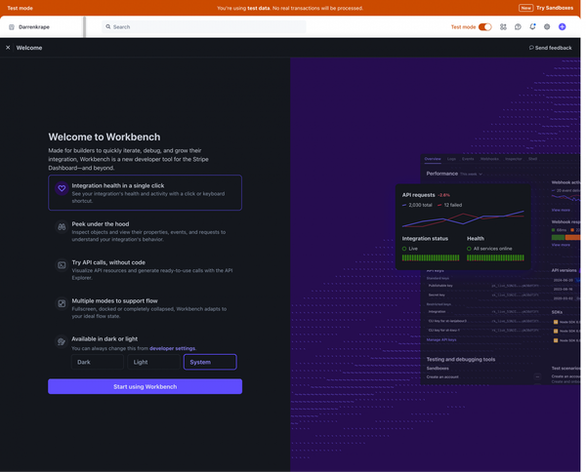Open the Darrenkrape account switcher
Viewport: 586px width, 472px height.
pyautogui.click(x=29, y=27)
